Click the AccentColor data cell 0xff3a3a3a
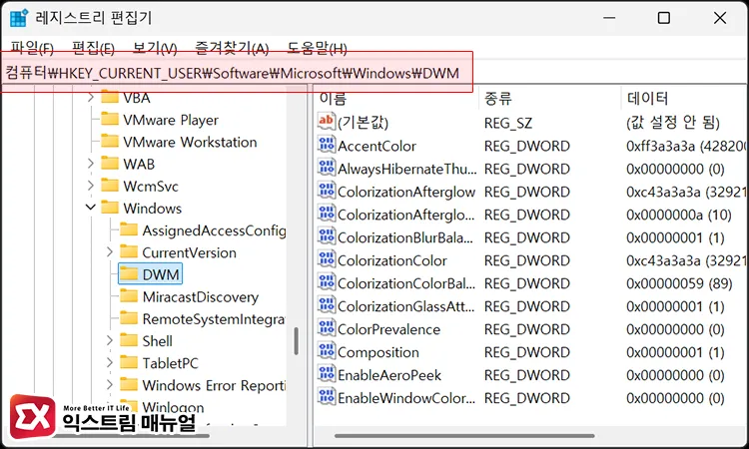749x449 pixels. [x=685, y=146]
